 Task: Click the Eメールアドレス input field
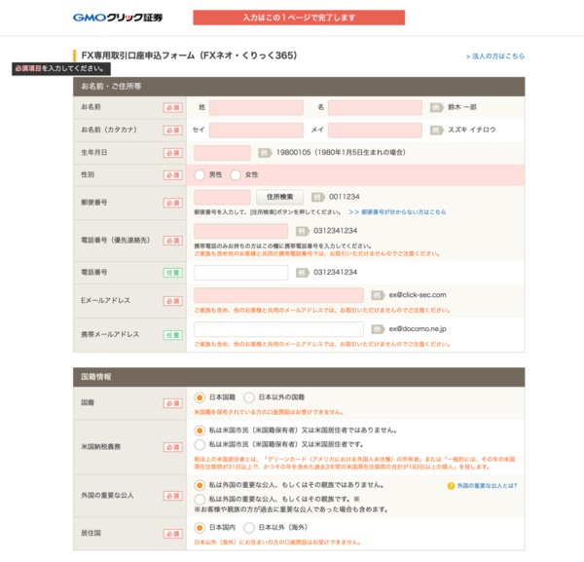pyautogui.click(x=278, y=295)
